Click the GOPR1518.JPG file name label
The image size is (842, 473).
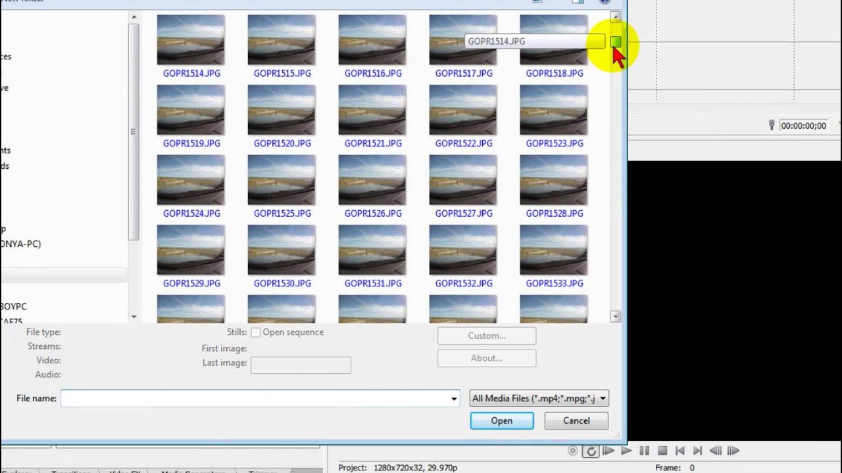(555, 74)
